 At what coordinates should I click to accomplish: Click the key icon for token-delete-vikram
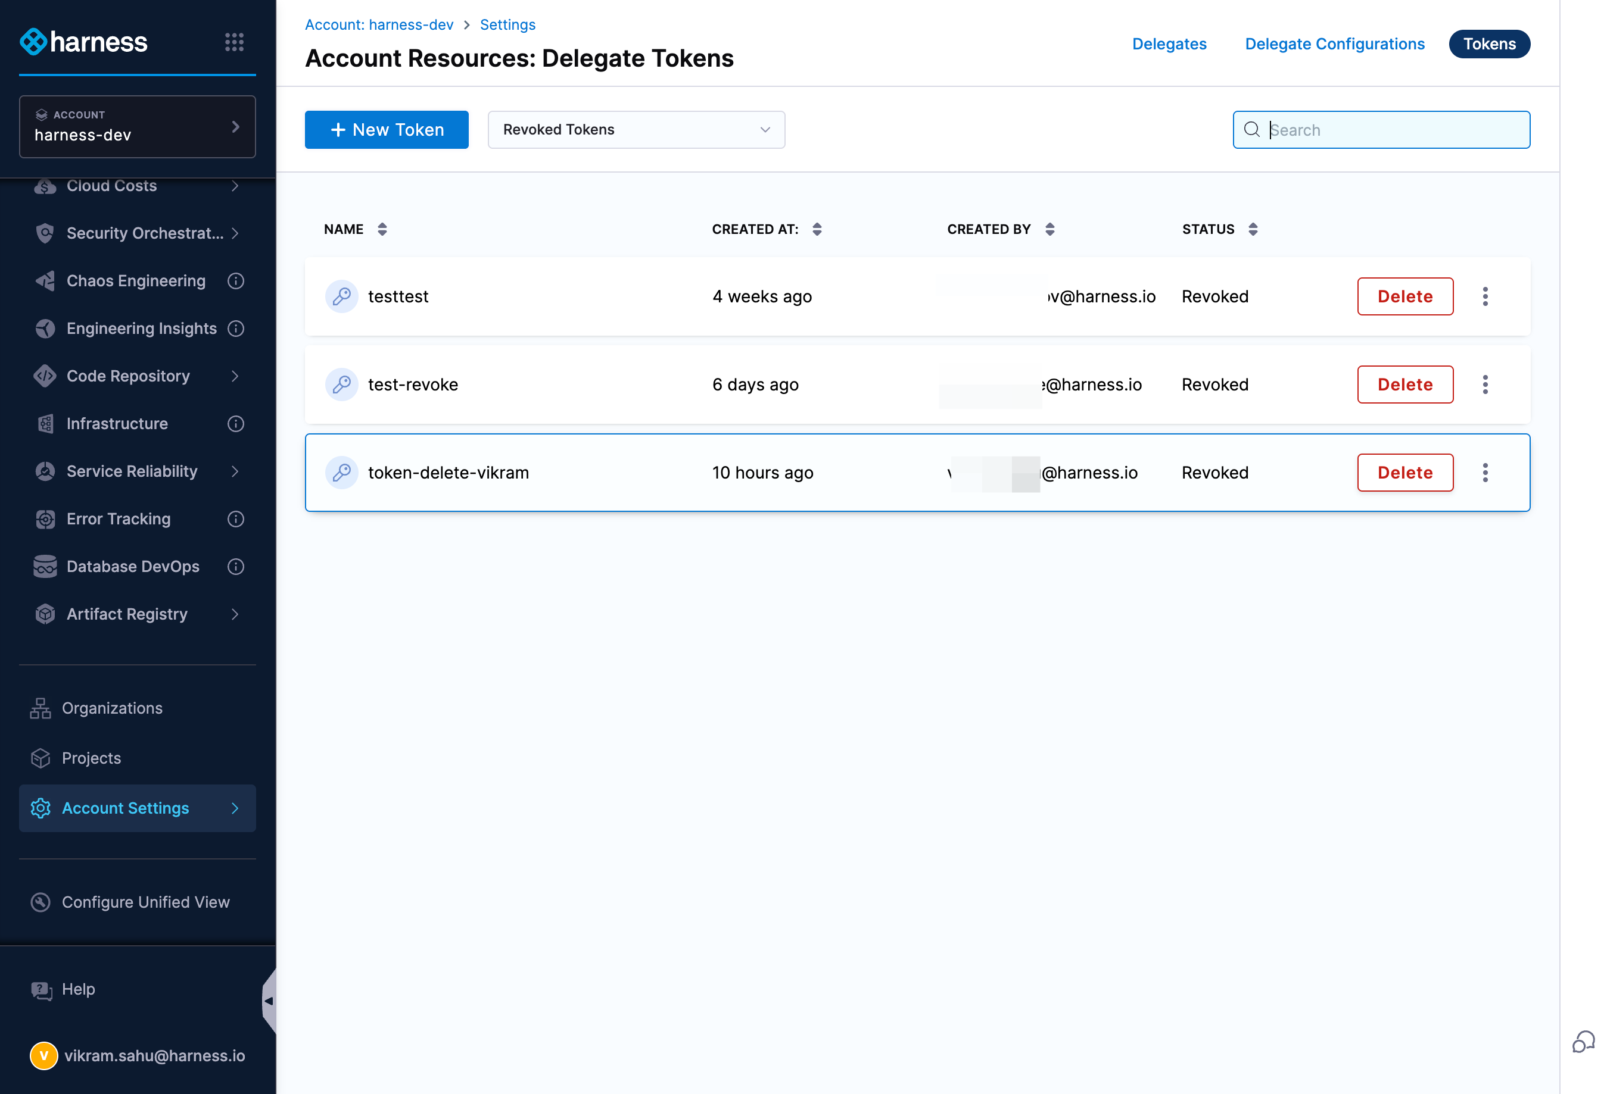point(341,473)
